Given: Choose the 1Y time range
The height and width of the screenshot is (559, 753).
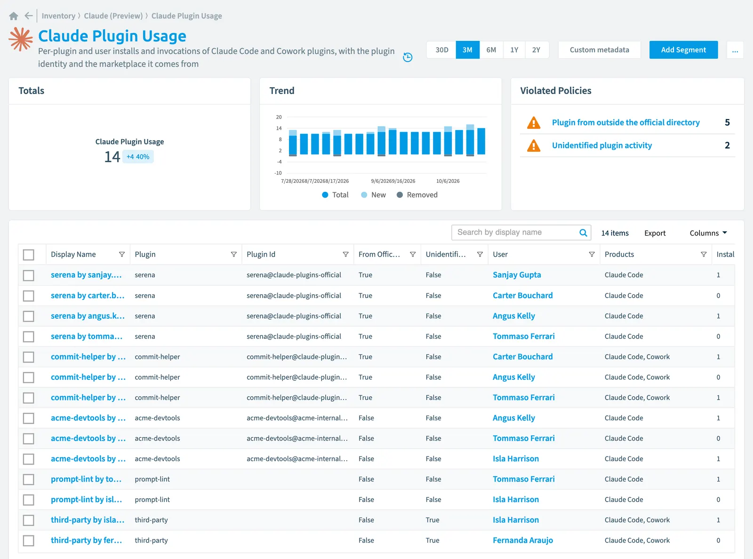Looking at the screenshot, I should coord(514,50).
